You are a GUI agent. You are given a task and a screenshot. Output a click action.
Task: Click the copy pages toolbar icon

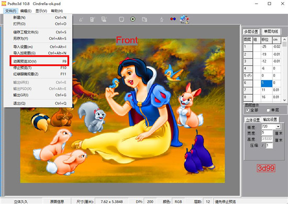click(145, 19)
